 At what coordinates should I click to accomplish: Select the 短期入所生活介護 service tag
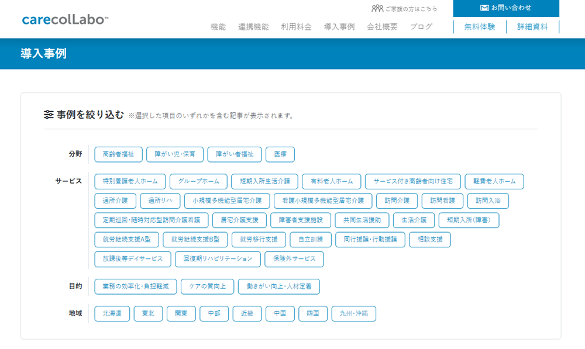264,182
